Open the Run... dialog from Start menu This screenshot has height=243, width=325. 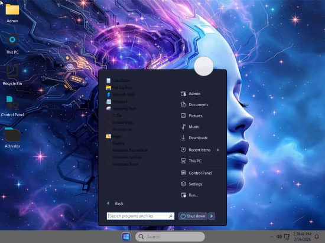pyautogui.click(x=190, y=195)
